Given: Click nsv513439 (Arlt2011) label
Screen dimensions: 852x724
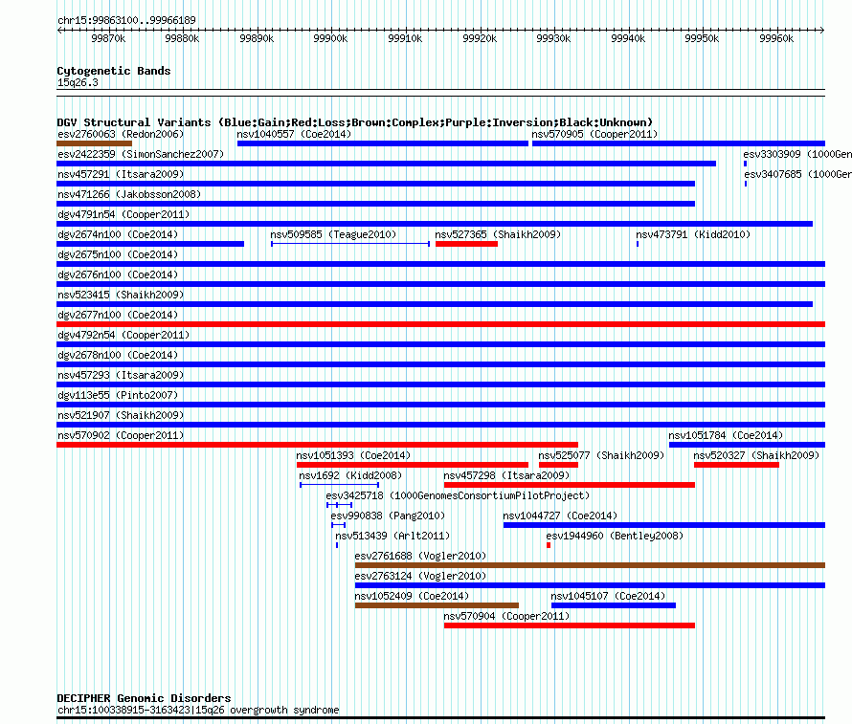Looking at the screenshot, I should tap(392, 536).
